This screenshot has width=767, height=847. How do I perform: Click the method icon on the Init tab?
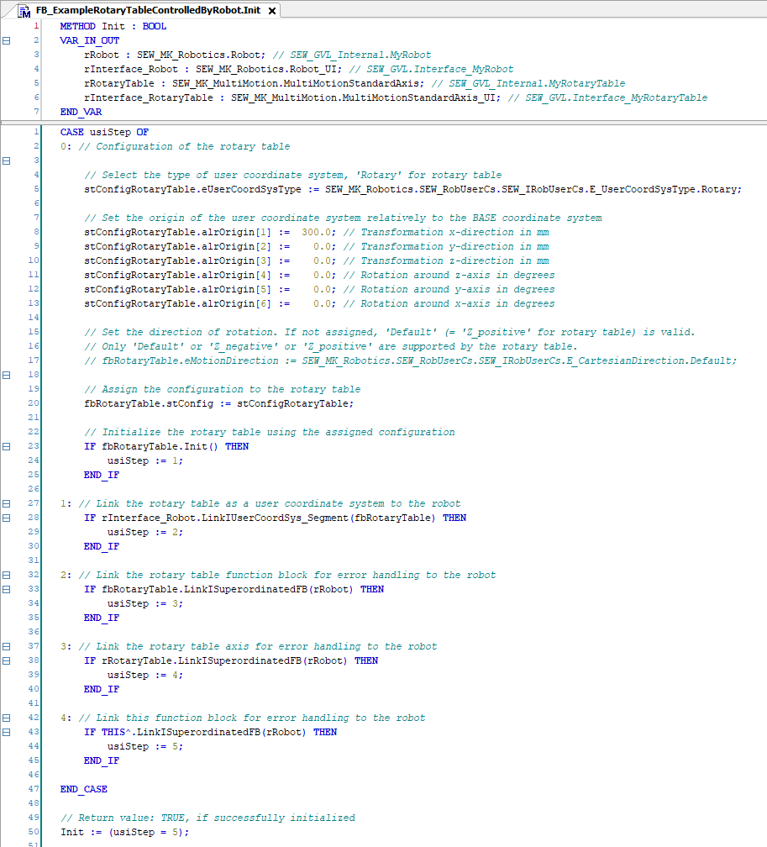(x=25, y=11)
